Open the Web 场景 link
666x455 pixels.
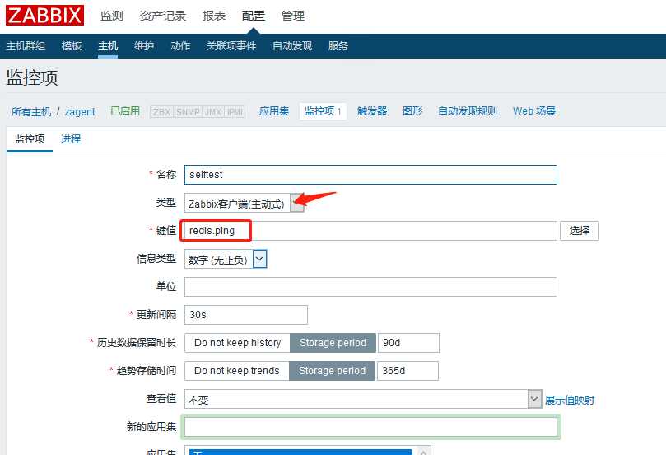coord(534,111)
